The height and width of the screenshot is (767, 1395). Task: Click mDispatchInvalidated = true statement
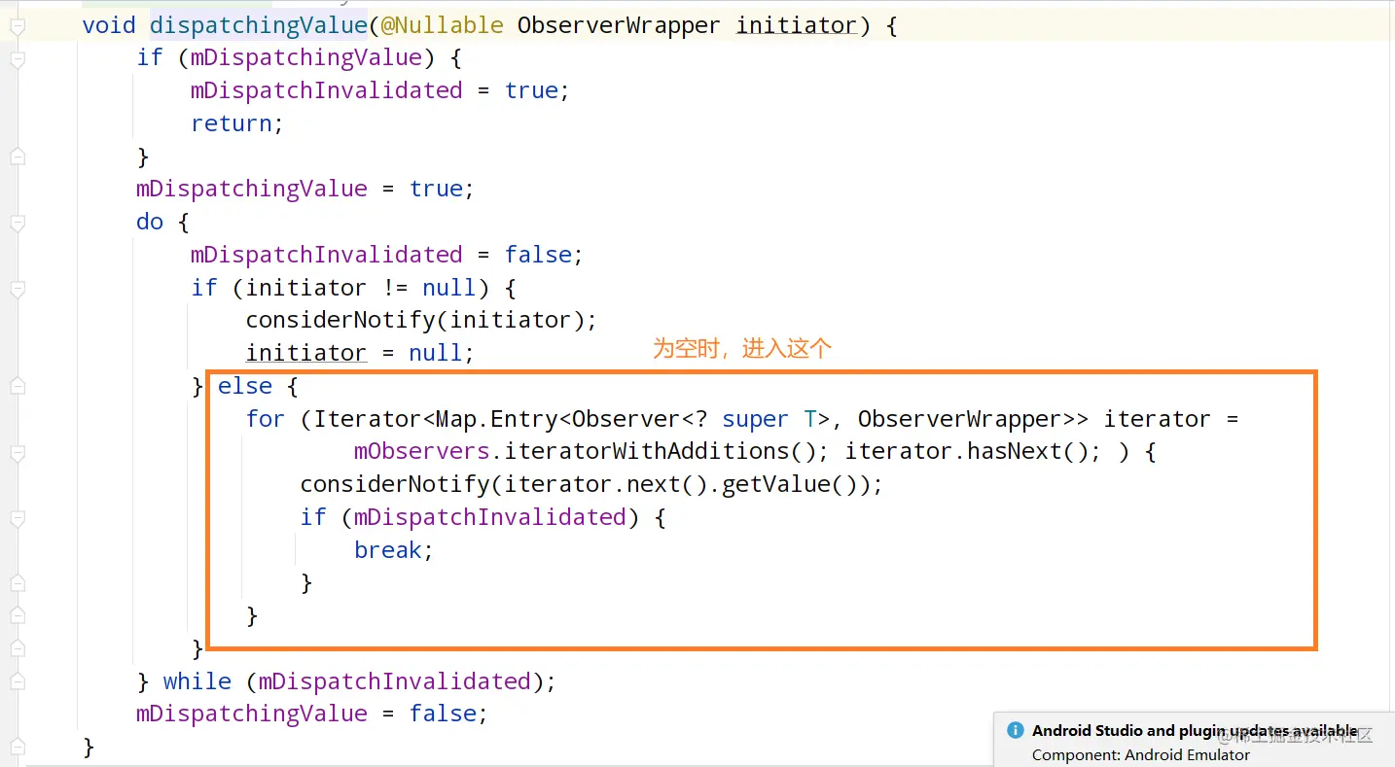tap(379, 90)
